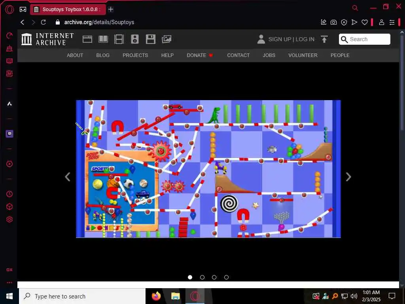Select third carousel dot
405x304 pixels.
[214, 277]
